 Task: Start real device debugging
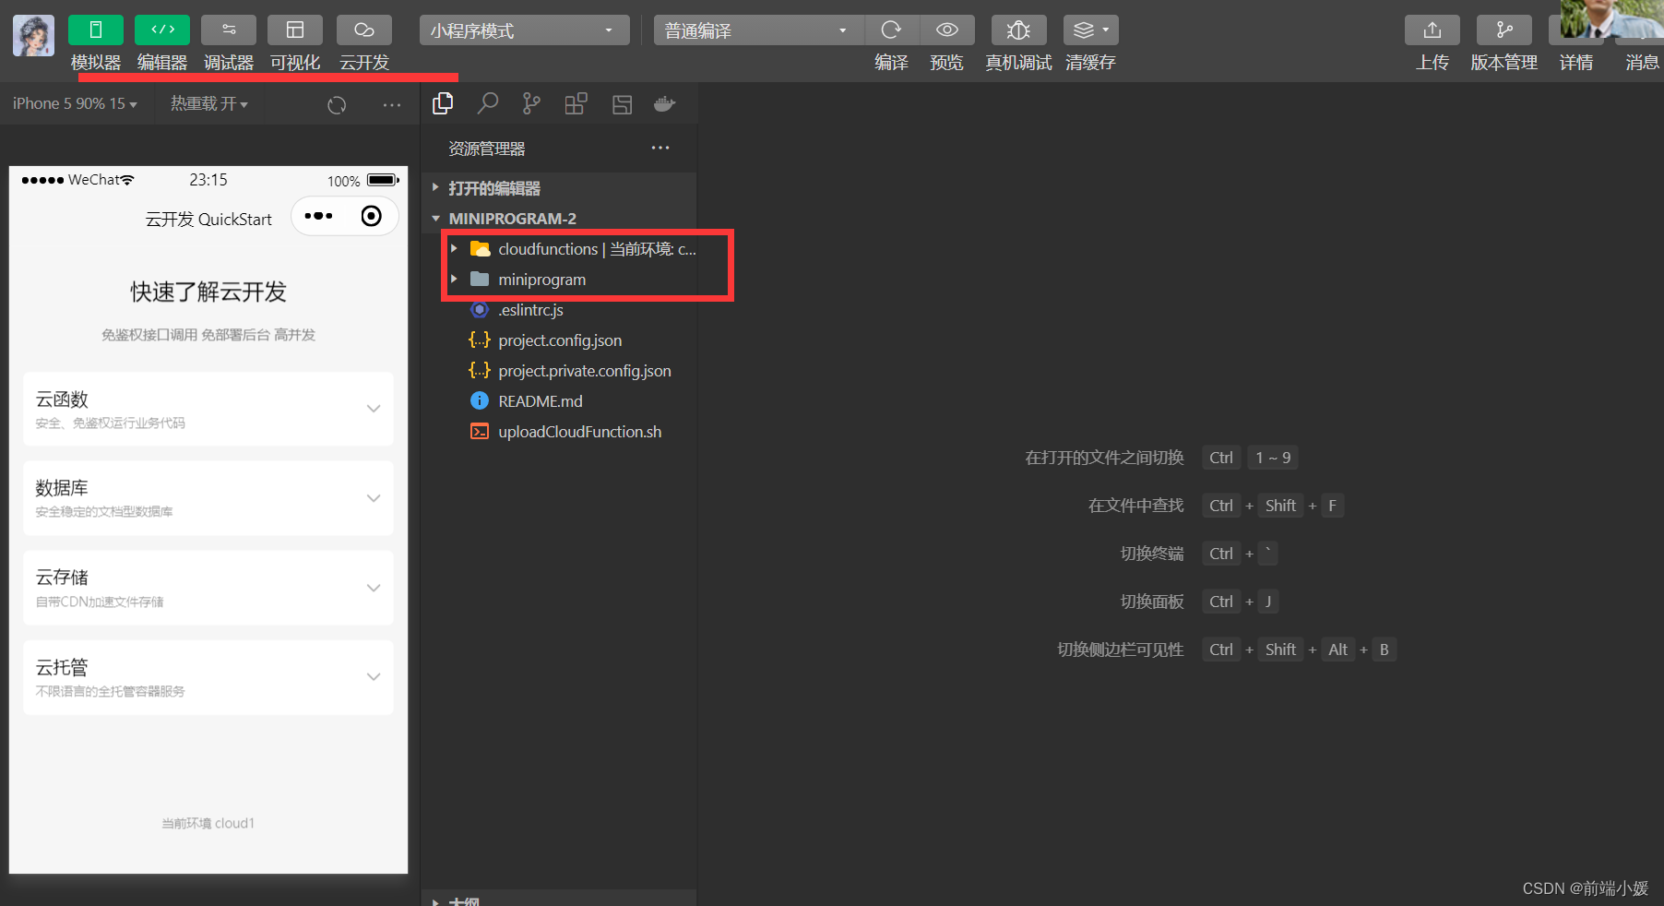(1018, 30)
